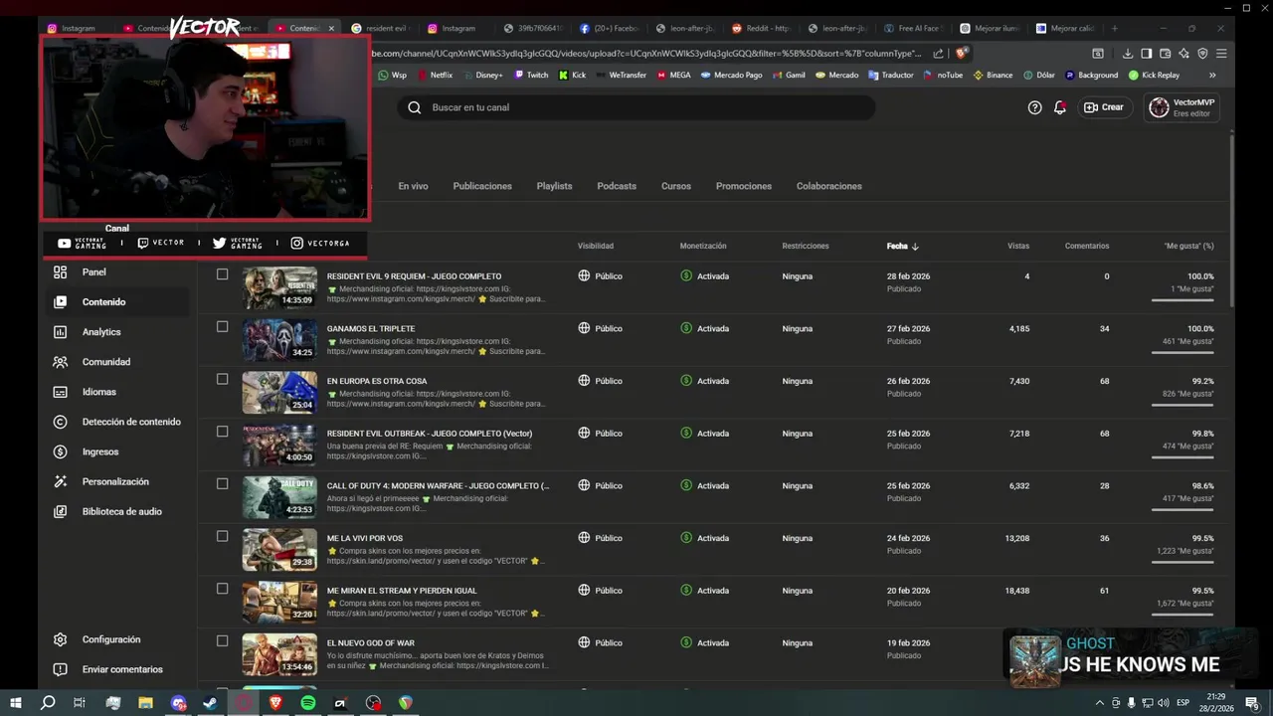Select checkbox for RESIDENT EVIL 9 REQUIEM video
Viewport: 1273px width, 716px height.
click(222, 274)
